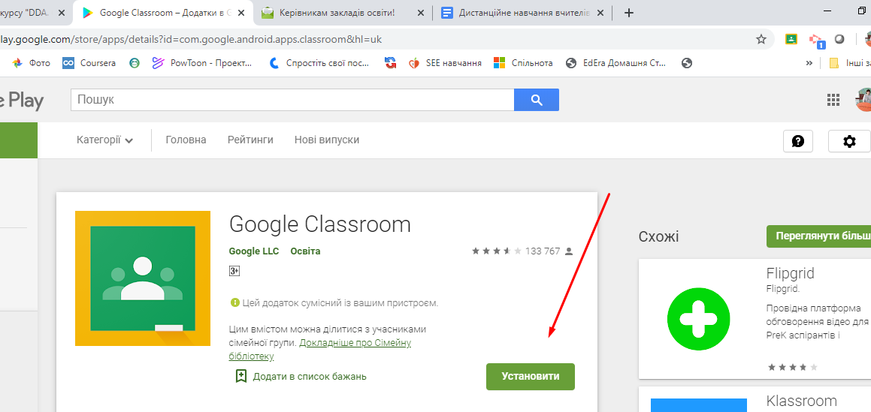Open the Спільнота bookmark

(523, 63)
